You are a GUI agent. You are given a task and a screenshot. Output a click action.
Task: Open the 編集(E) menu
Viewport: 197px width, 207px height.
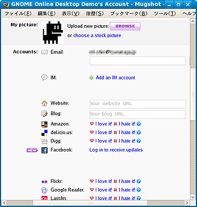click(x=47, y=14)
